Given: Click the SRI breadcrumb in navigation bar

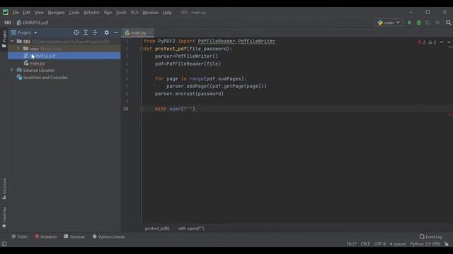Looking at the screenshot, I should tap(8, 23).
